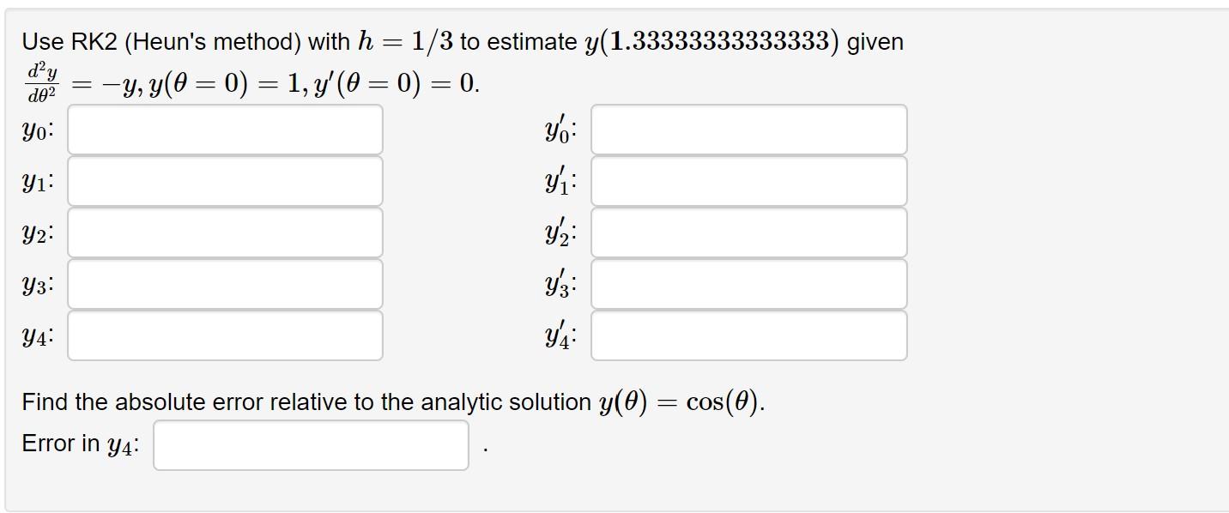Click the y1 answer field
The image size is (1229, 513).
225,181
